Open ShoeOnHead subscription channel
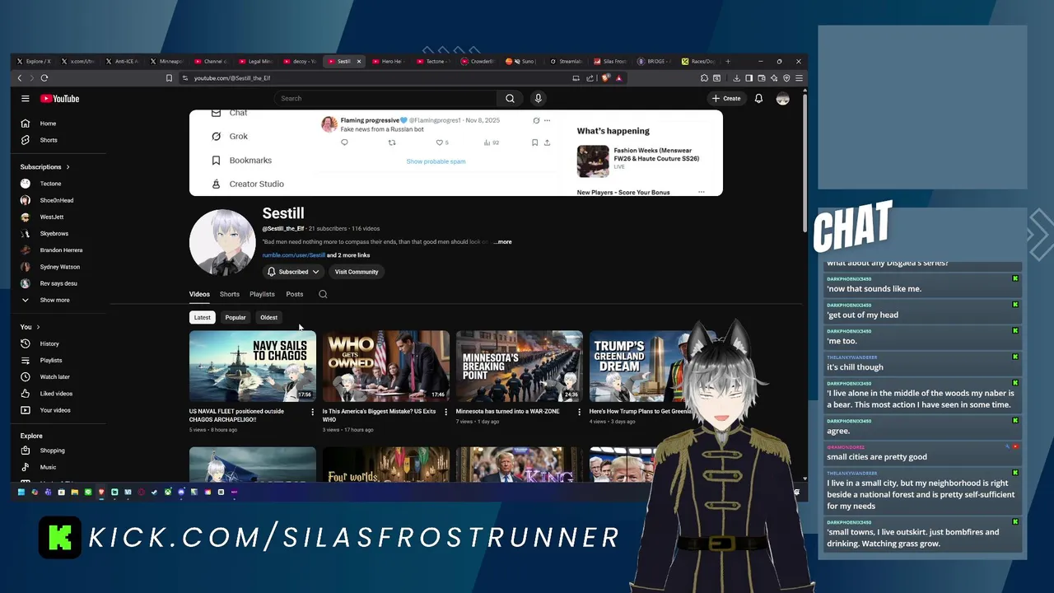This screenshot has width=1054, height=593. click(56, 200)
